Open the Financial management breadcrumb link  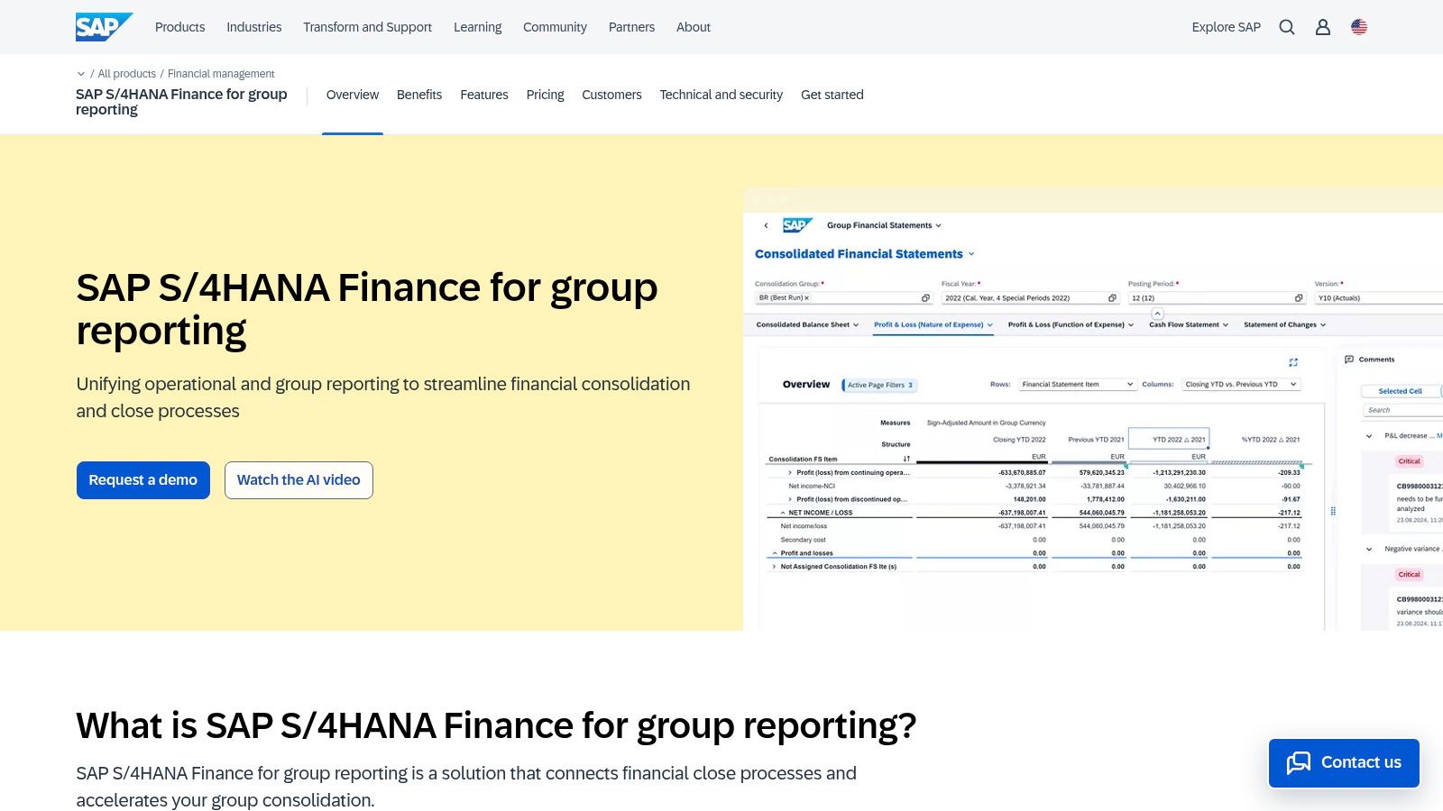click(220, 73)
